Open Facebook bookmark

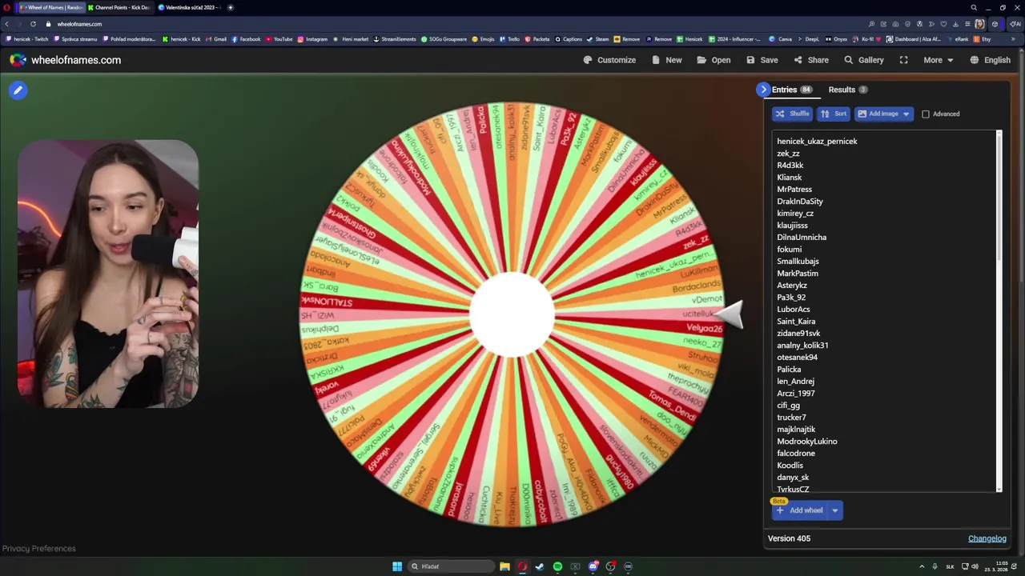point(246,39)
